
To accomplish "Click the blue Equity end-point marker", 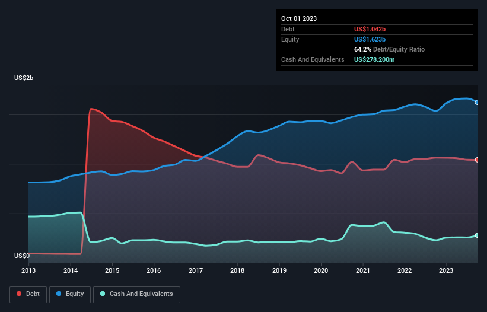I will (477, 103).
